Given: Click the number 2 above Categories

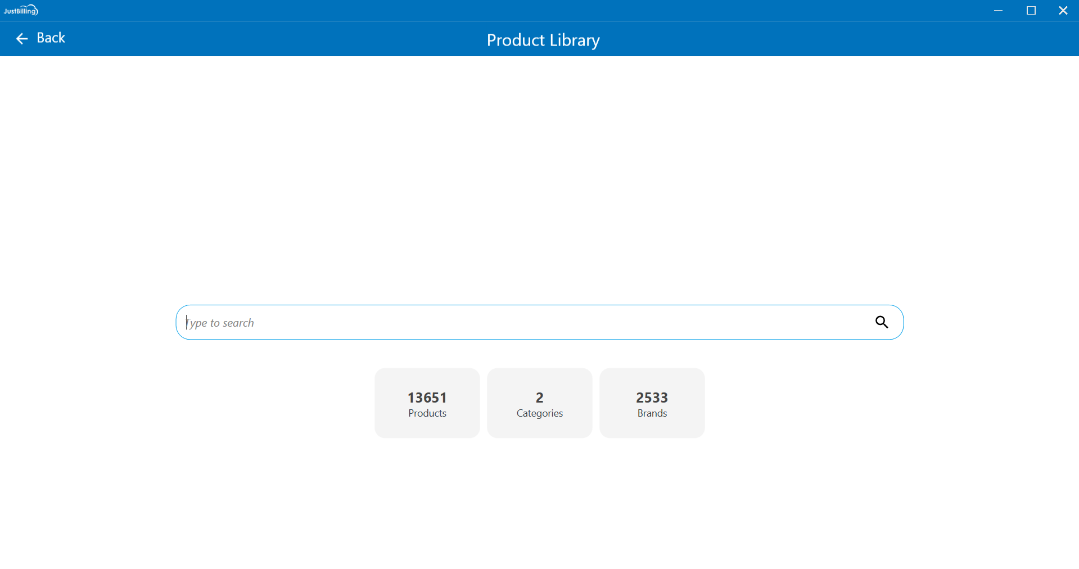Looking at the screenshot, I should 539,398.
